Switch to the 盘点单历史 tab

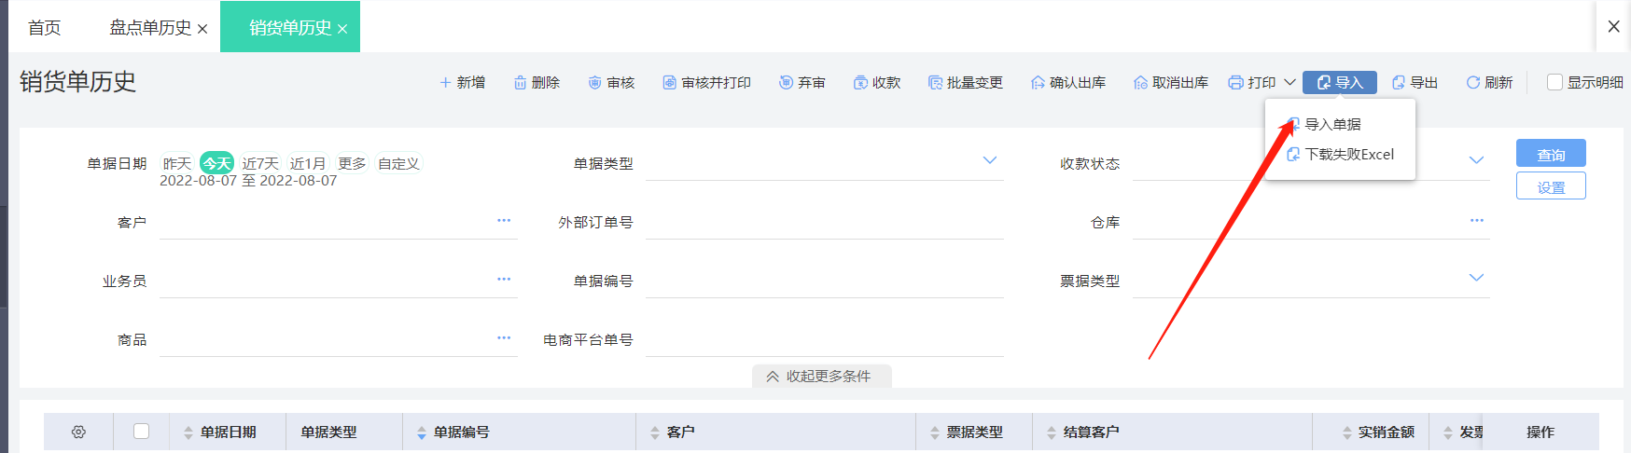pos(150,28)
